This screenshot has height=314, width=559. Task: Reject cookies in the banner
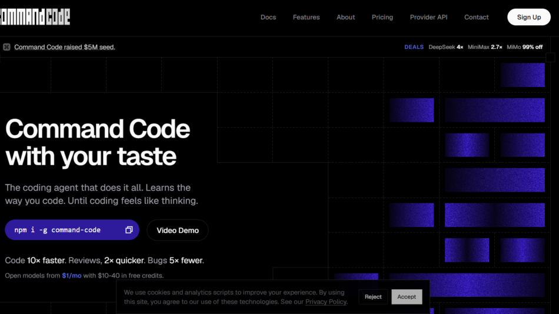[x=373, y=296]
